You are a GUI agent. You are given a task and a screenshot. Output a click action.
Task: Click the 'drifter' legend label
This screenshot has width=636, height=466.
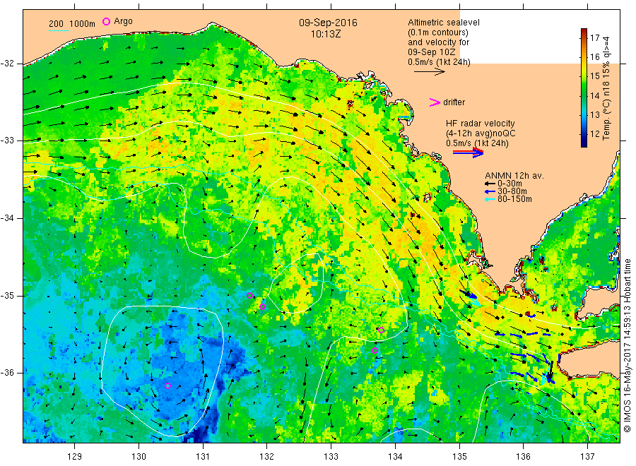[x=454, y=102]
